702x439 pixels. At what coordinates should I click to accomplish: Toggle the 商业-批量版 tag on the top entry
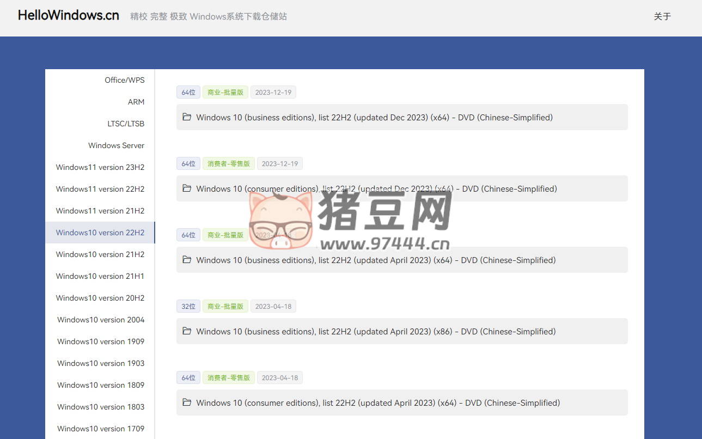pyautogui.click(x=225, y=92)
